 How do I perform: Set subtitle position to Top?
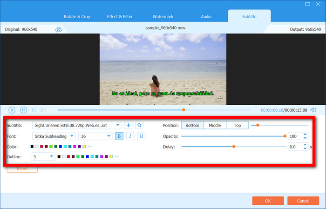pos(237,125)
